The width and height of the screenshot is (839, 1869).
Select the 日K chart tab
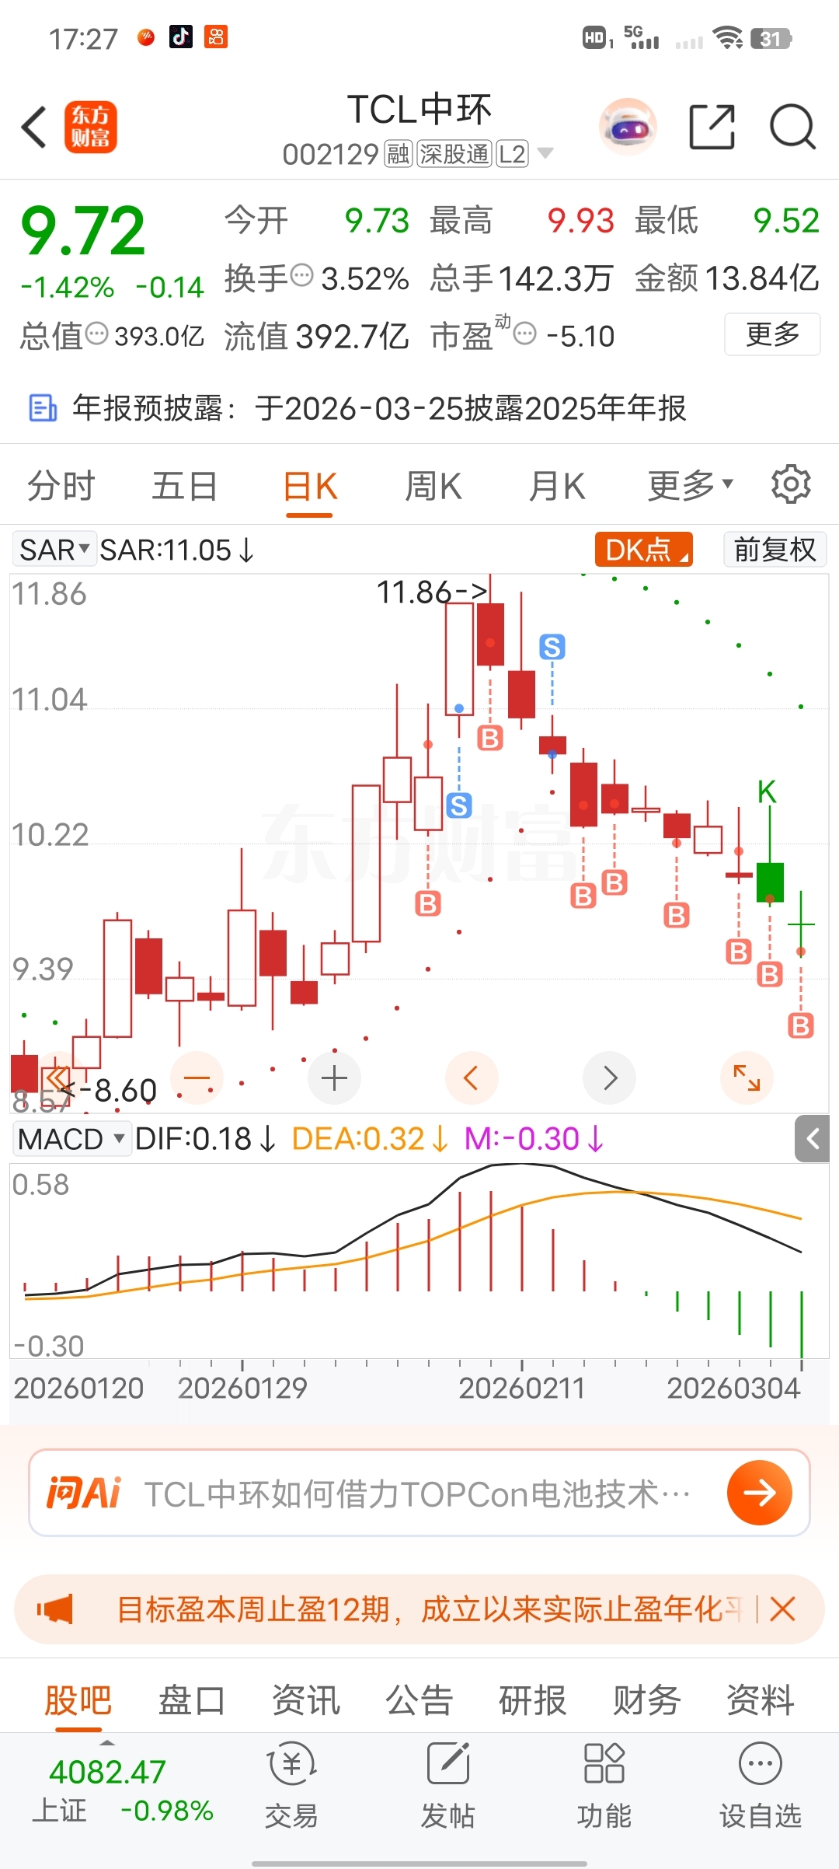coord(310,487)
